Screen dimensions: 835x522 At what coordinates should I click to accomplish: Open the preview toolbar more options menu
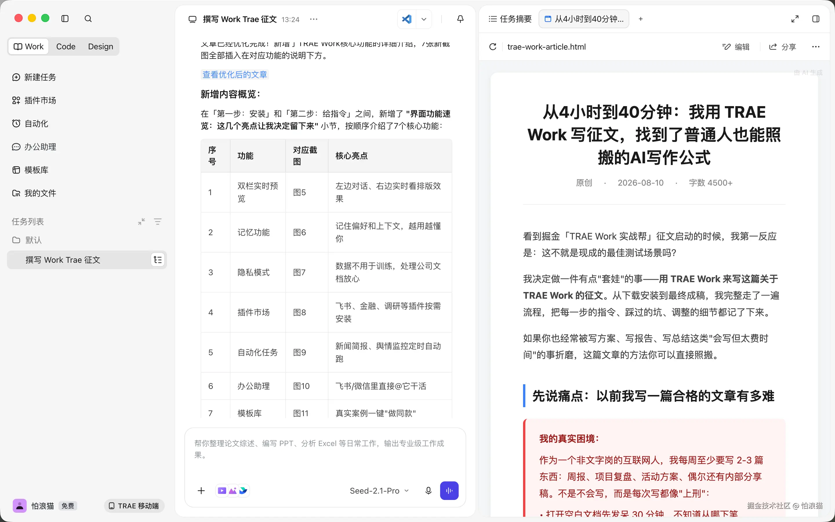pos(816,47)
